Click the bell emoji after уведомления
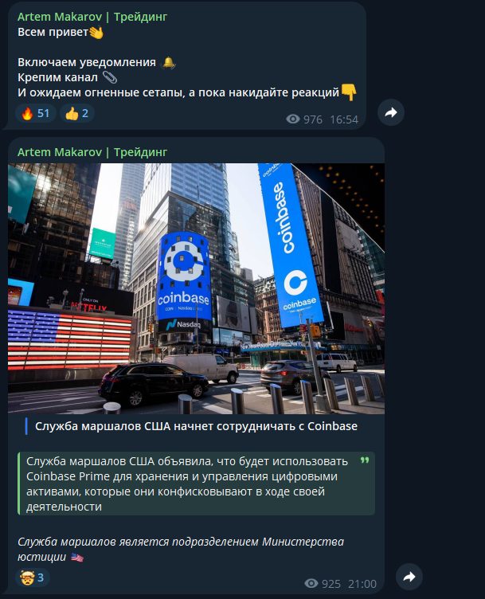This screenshot has width=485, height=599. [169, 62]
